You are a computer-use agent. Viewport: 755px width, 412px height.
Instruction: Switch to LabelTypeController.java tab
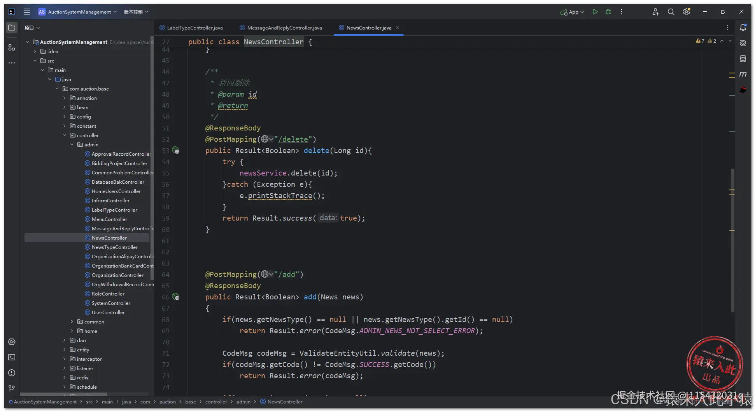pyautogui.click(x=191, y=28)
